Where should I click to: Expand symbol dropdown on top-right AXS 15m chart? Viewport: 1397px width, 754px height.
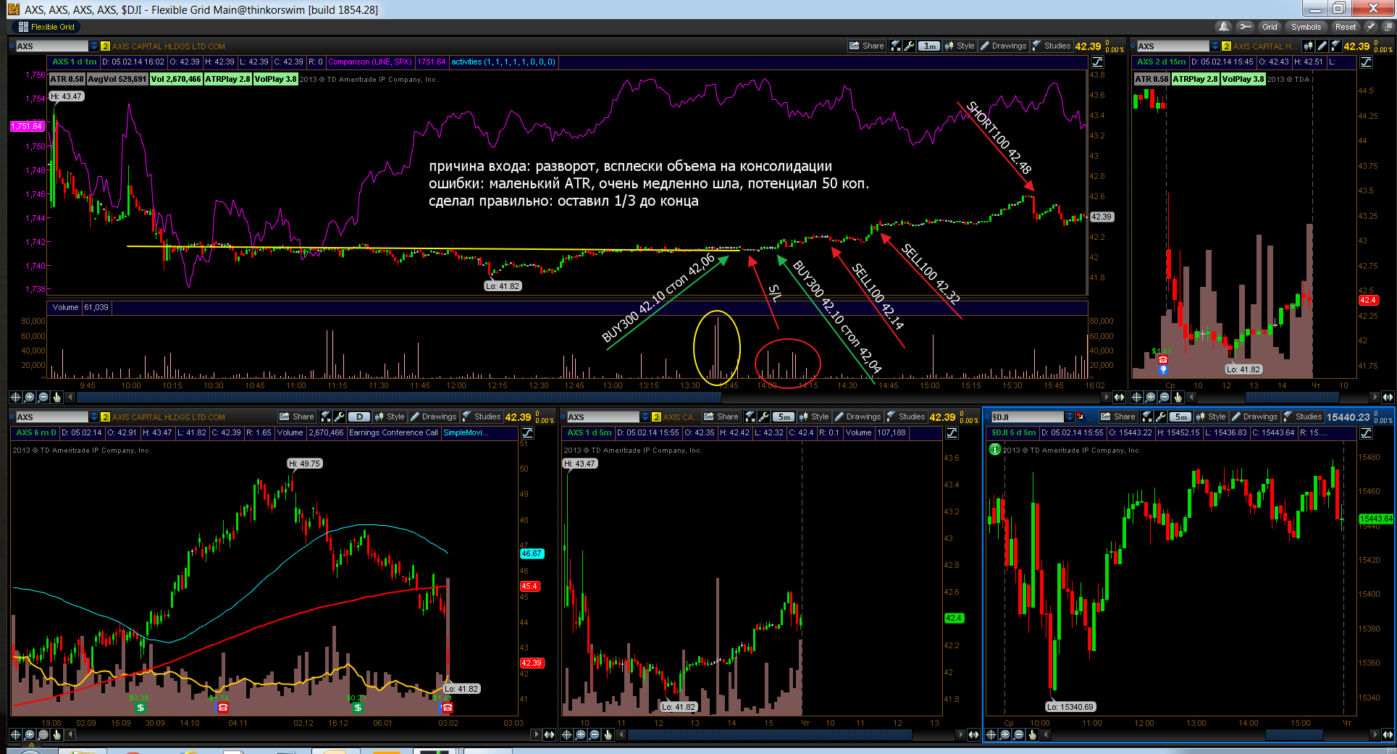coord(1215,46)
